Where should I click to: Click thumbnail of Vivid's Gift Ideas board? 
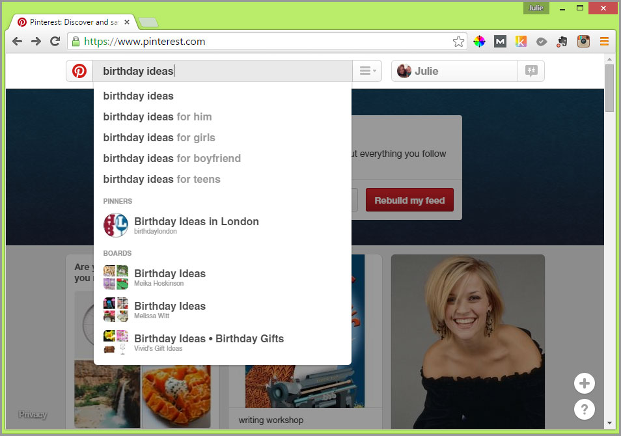click(x=116, y=342)
